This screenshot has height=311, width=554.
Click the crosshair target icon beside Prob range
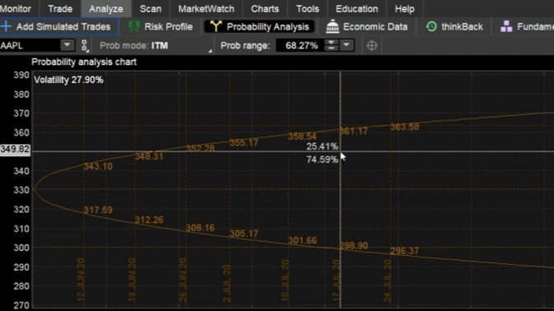372,45
